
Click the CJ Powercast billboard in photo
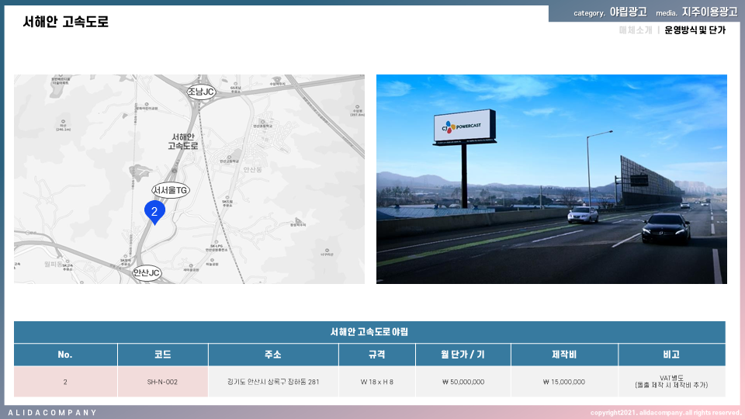click(x=464, y=127)
